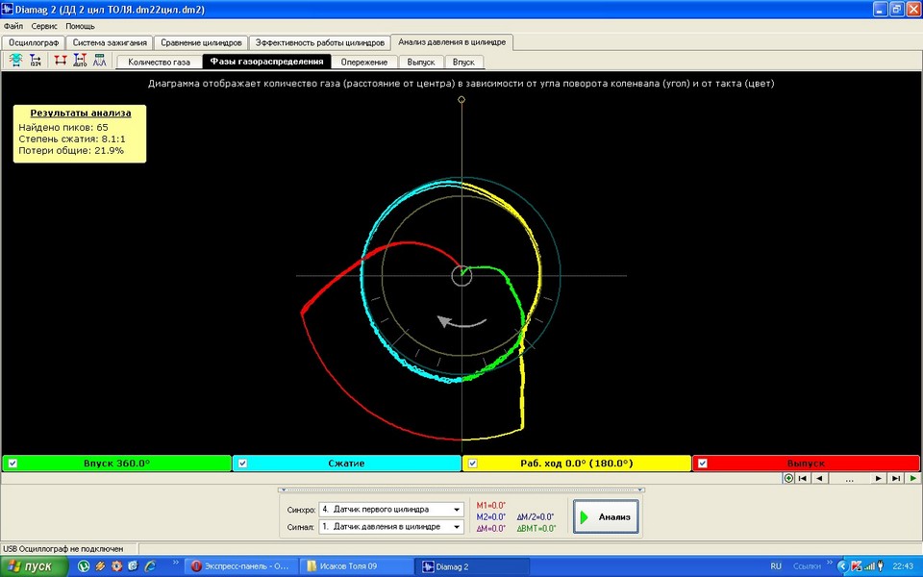923x577 pixels.
Task: Toggle the Сжатие checkbox
Action: click(x=242, y=464)
